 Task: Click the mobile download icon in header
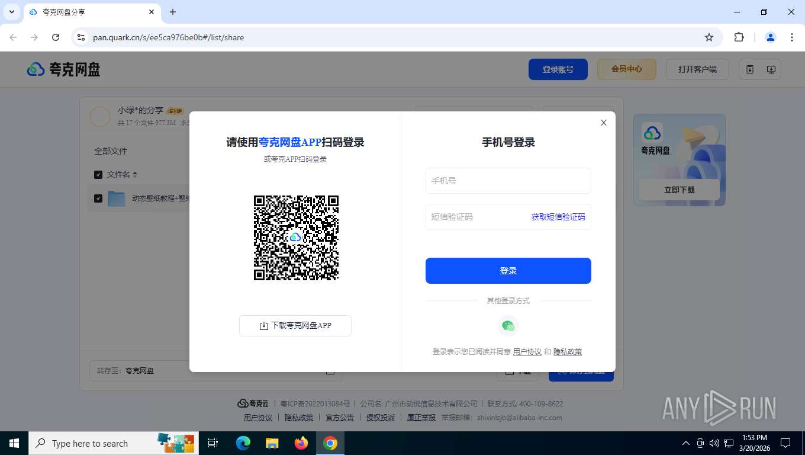tap(749, 69)
